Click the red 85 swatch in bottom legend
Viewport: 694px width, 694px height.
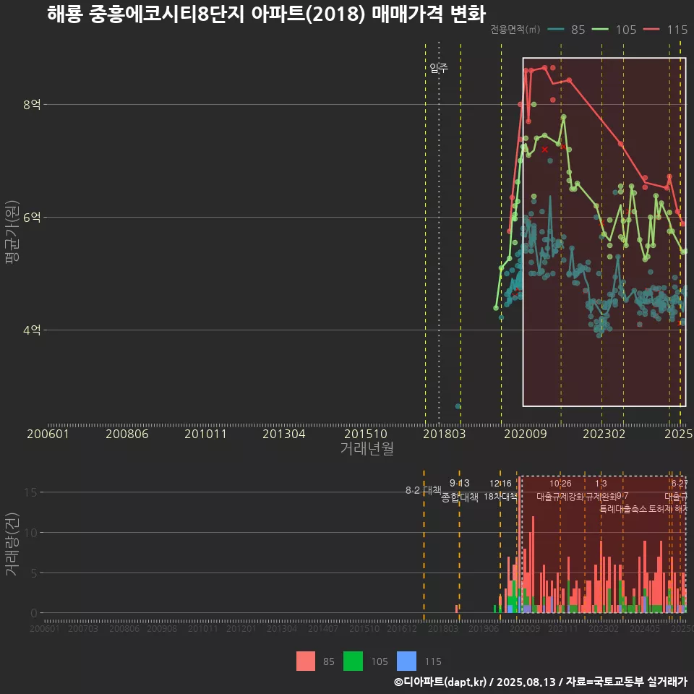coord(305,661)
